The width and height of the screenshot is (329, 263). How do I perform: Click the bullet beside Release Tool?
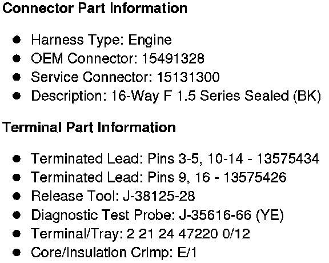coord(17,196)
